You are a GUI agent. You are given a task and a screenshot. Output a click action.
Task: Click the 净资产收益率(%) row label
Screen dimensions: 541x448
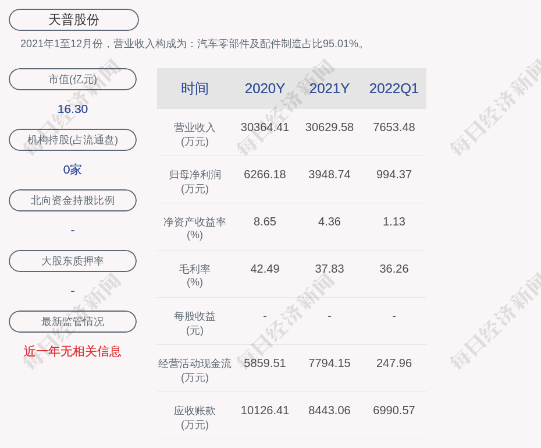pos(195,228)
